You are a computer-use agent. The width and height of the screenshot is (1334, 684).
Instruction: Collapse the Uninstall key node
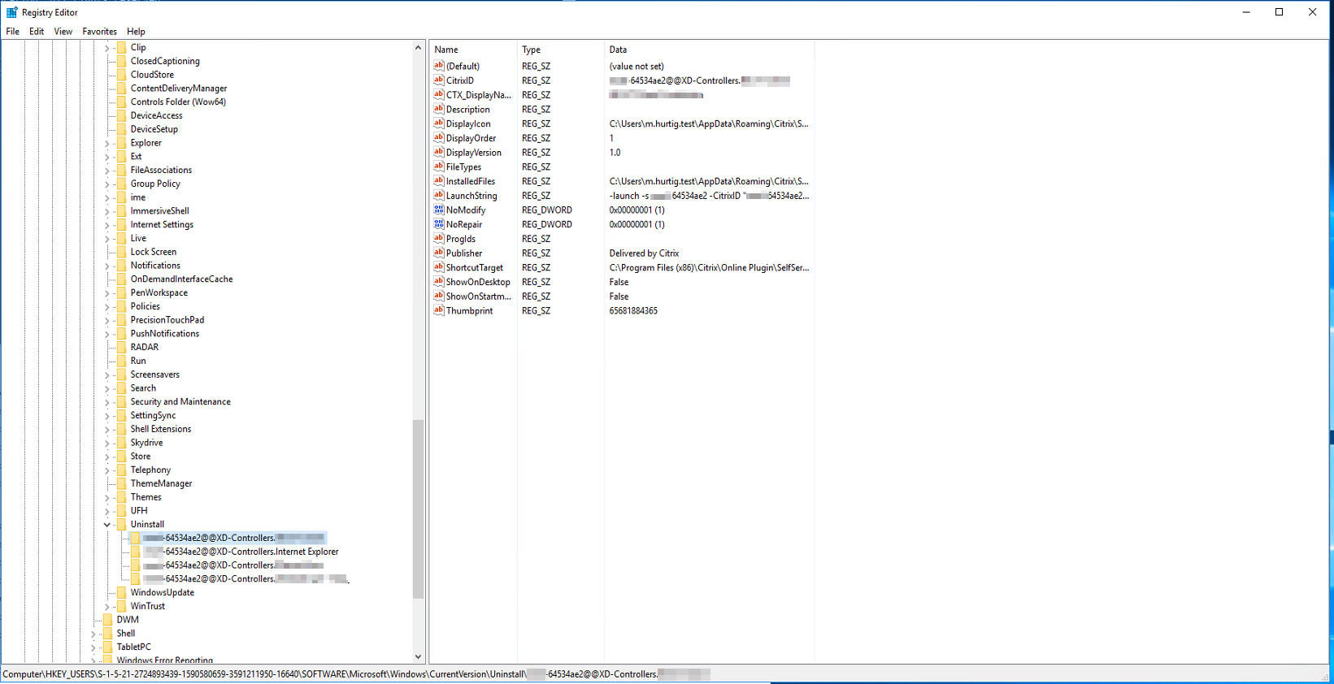pyautogui.click(x=106, y=525)
